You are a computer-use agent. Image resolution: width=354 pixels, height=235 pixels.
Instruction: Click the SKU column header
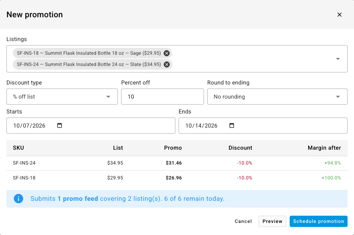(x=19, y=148)
